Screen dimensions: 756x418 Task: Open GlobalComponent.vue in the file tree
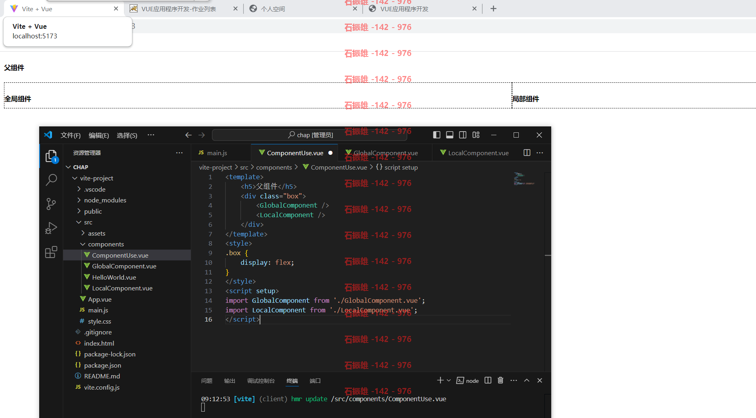(127, 266)
